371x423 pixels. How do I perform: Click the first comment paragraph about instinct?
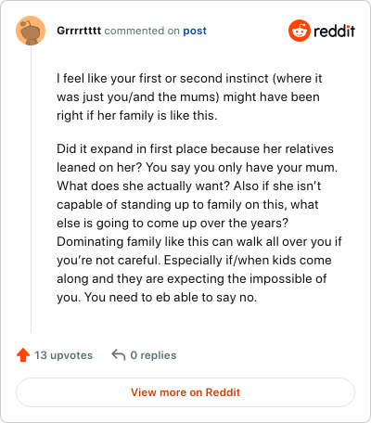(189, 96)
